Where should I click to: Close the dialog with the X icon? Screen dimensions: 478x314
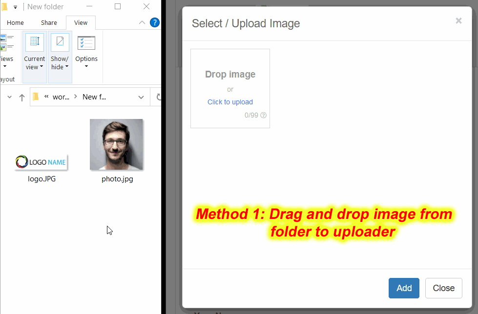458,20
